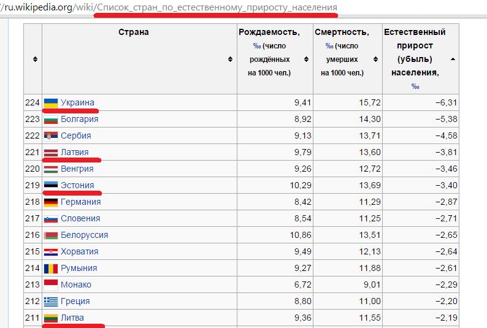The width and height of the screenshot is (487, 328).
Task: Click the Germany flag icon
Action: pos(51,202)
